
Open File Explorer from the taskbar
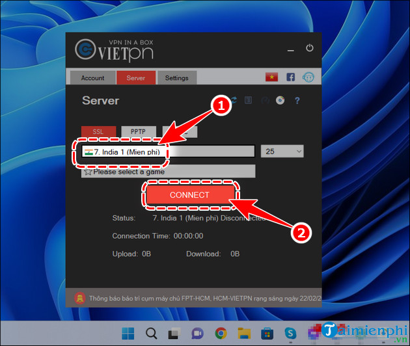244,334
